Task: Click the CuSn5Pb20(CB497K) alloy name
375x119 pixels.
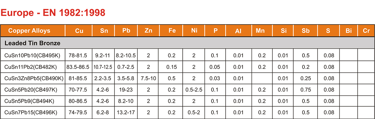Action: point(31,90)
